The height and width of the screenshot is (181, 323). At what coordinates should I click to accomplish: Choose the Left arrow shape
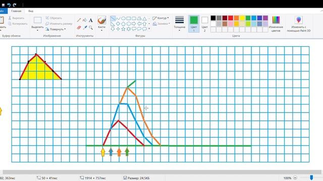[x=139, y=24]
